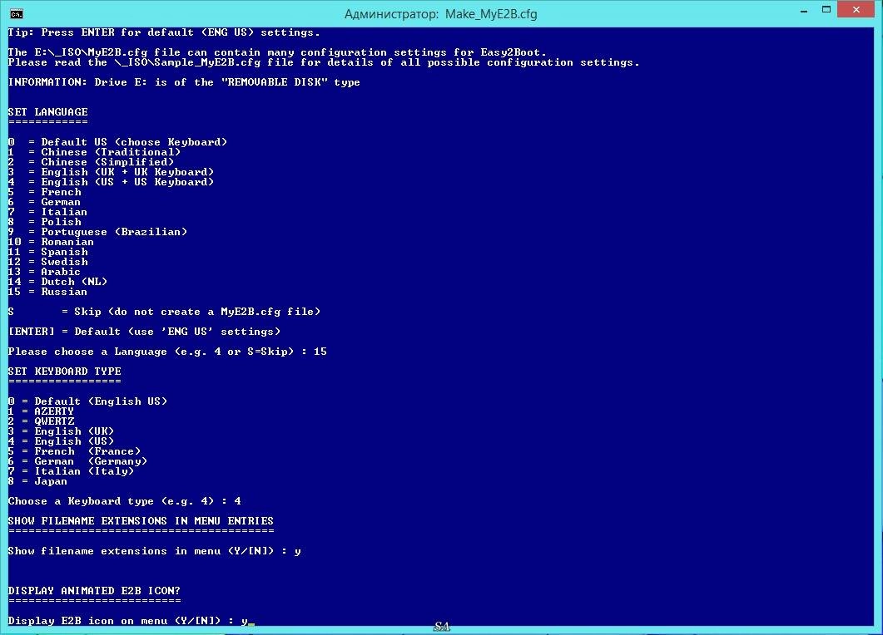Screen dimensions: 883x635
Task: Click the '[ENTER] = Default' option line
Action: click(x=144, y=332)
